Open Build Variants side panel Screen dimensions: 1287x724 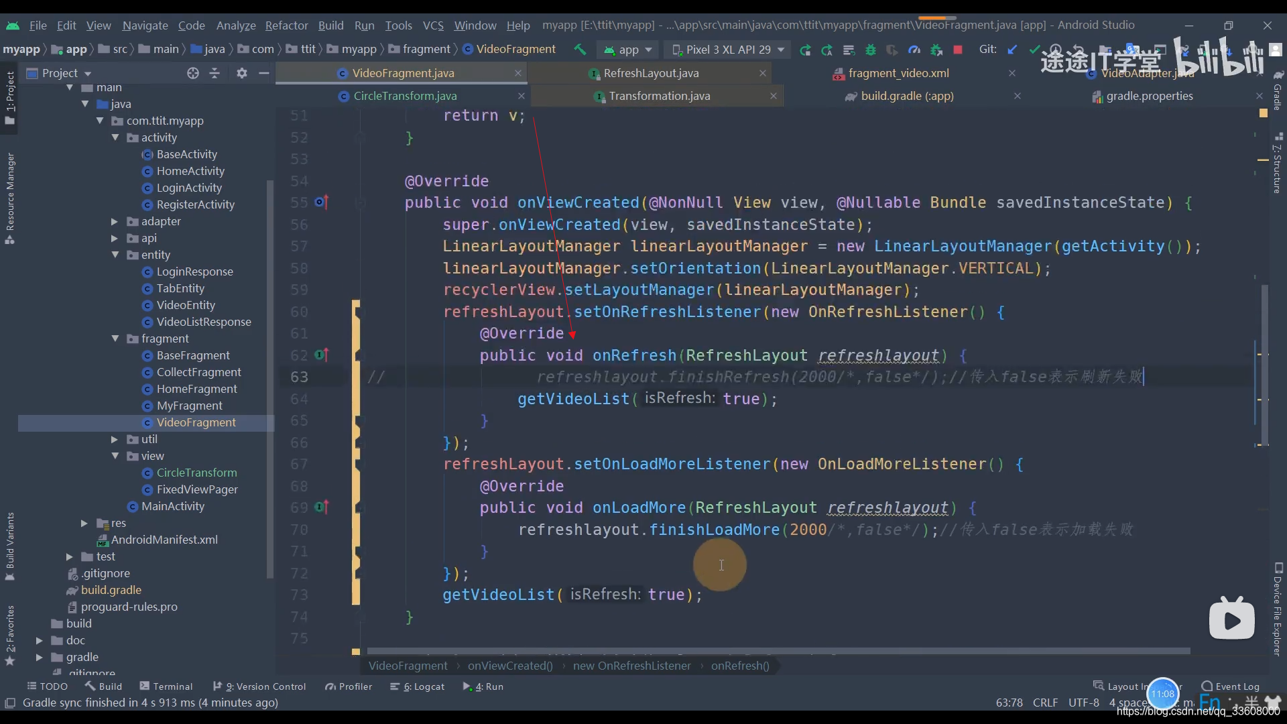10,546
